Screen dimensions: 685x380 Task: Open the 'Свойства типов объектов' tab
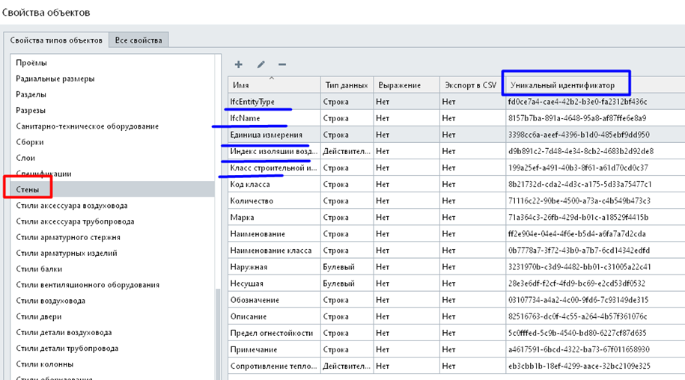pos(56,40)
